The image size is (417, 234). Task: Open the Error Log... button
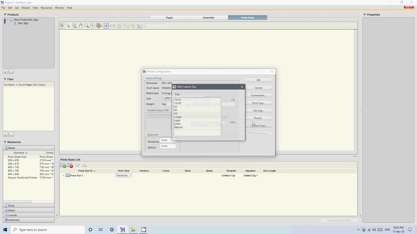click(x=258, y=103)
